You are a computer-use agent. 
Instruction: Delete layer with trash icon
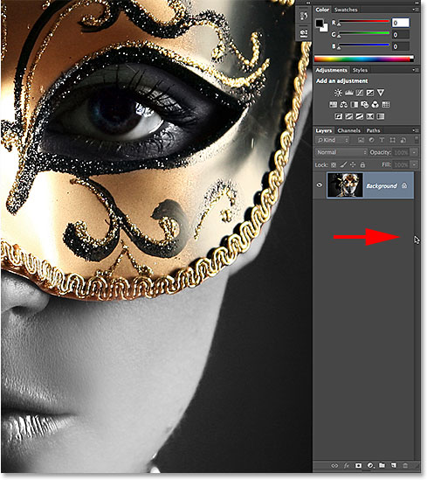(x=405, y=466)
